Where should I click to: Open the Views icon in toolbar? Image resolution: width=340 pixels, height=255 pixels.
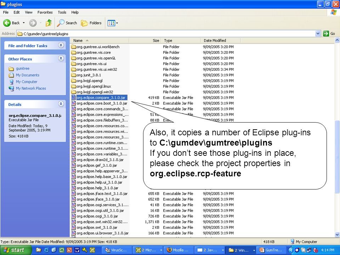(111, 23)
